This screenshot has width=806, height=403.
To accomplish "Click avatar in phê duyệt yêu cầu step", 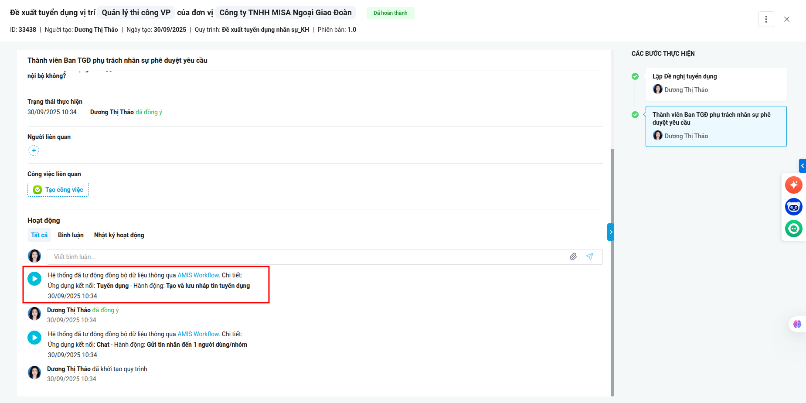I will 658,136.
